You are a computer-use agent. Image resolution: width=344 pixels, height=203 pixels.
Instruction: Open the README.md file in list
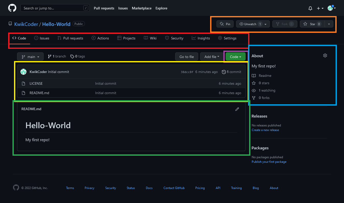click(39, 93)
